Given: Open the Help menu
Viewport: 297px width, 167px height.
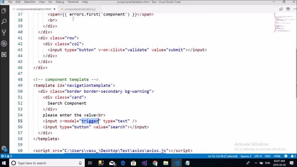Looking at the screenshot, I should tap(85, 2).
